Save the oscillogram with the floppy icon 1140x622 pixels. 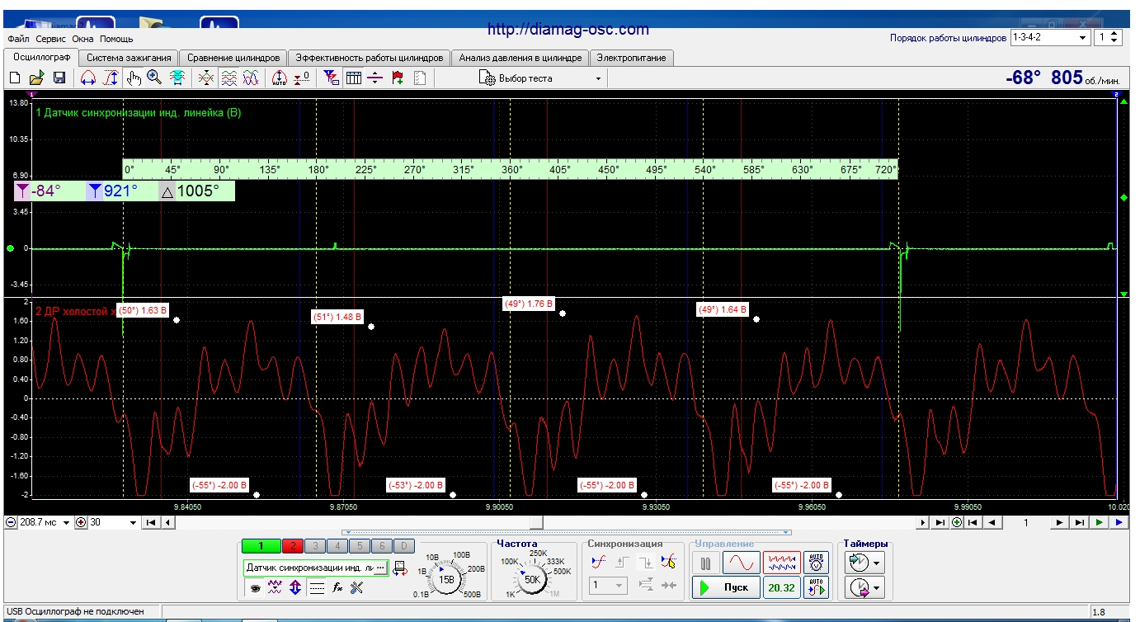(x=59, y=78)
